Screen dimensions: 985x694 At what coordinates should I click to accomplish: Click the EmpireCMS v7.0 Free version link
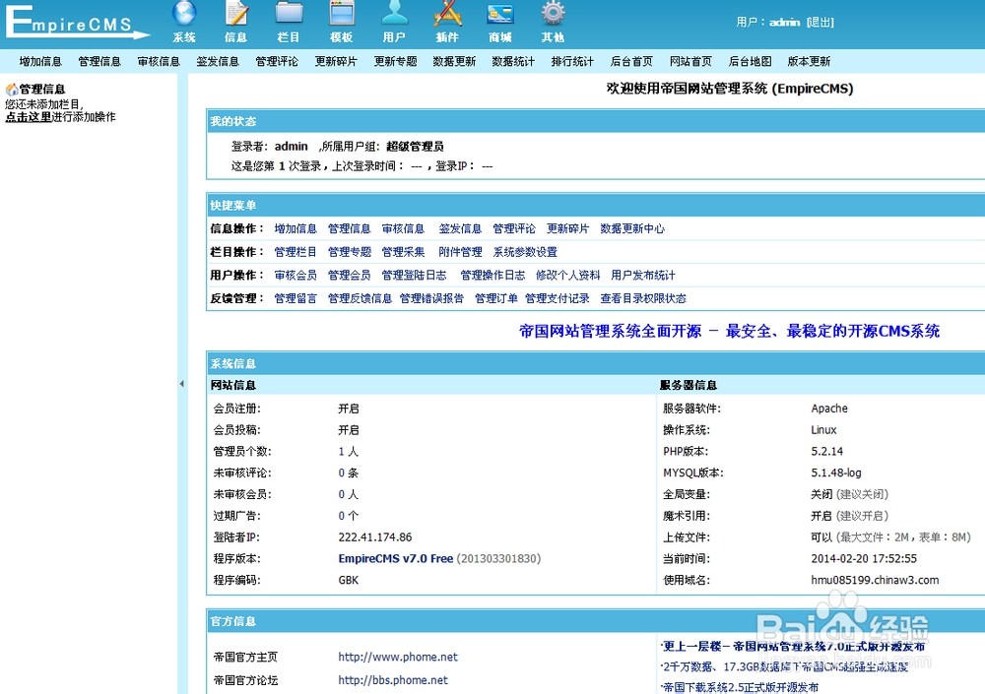click(x=396, y=558)
